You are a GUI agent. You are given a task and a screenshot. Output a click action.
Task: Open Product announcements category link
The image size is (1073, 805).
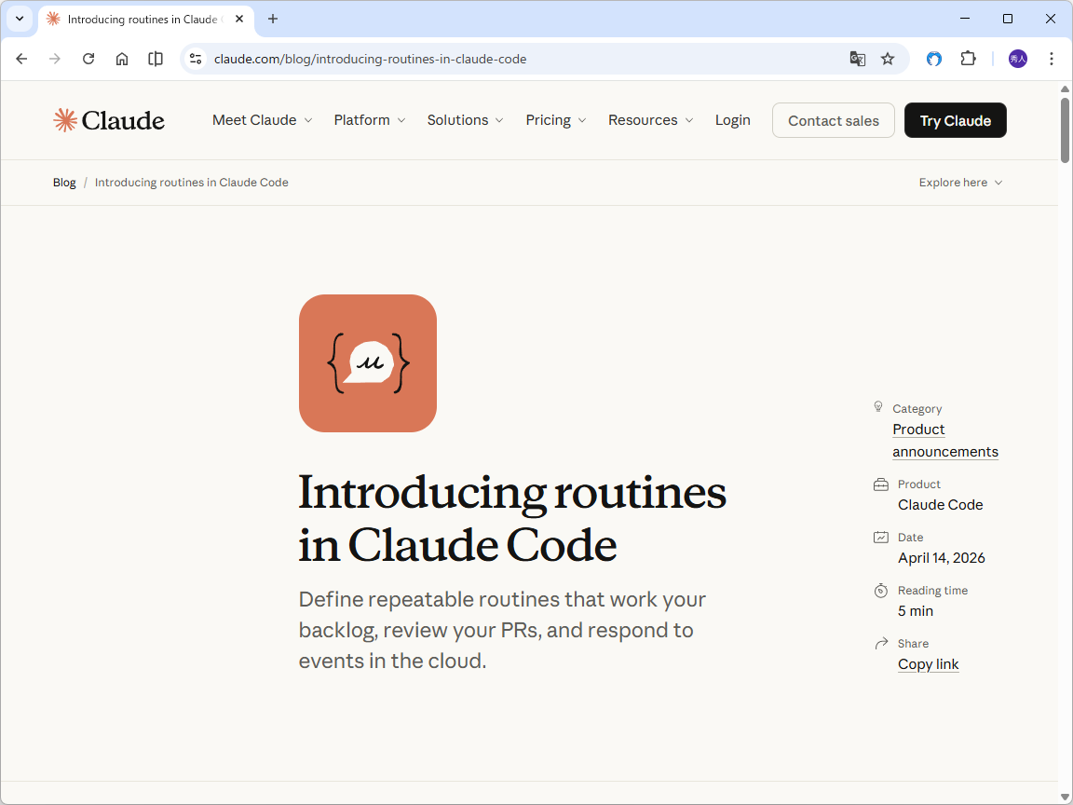(945, 440)
